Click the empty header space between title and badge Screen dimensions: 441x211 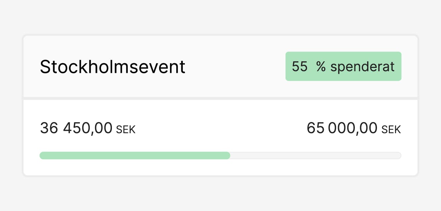(235, 67)
